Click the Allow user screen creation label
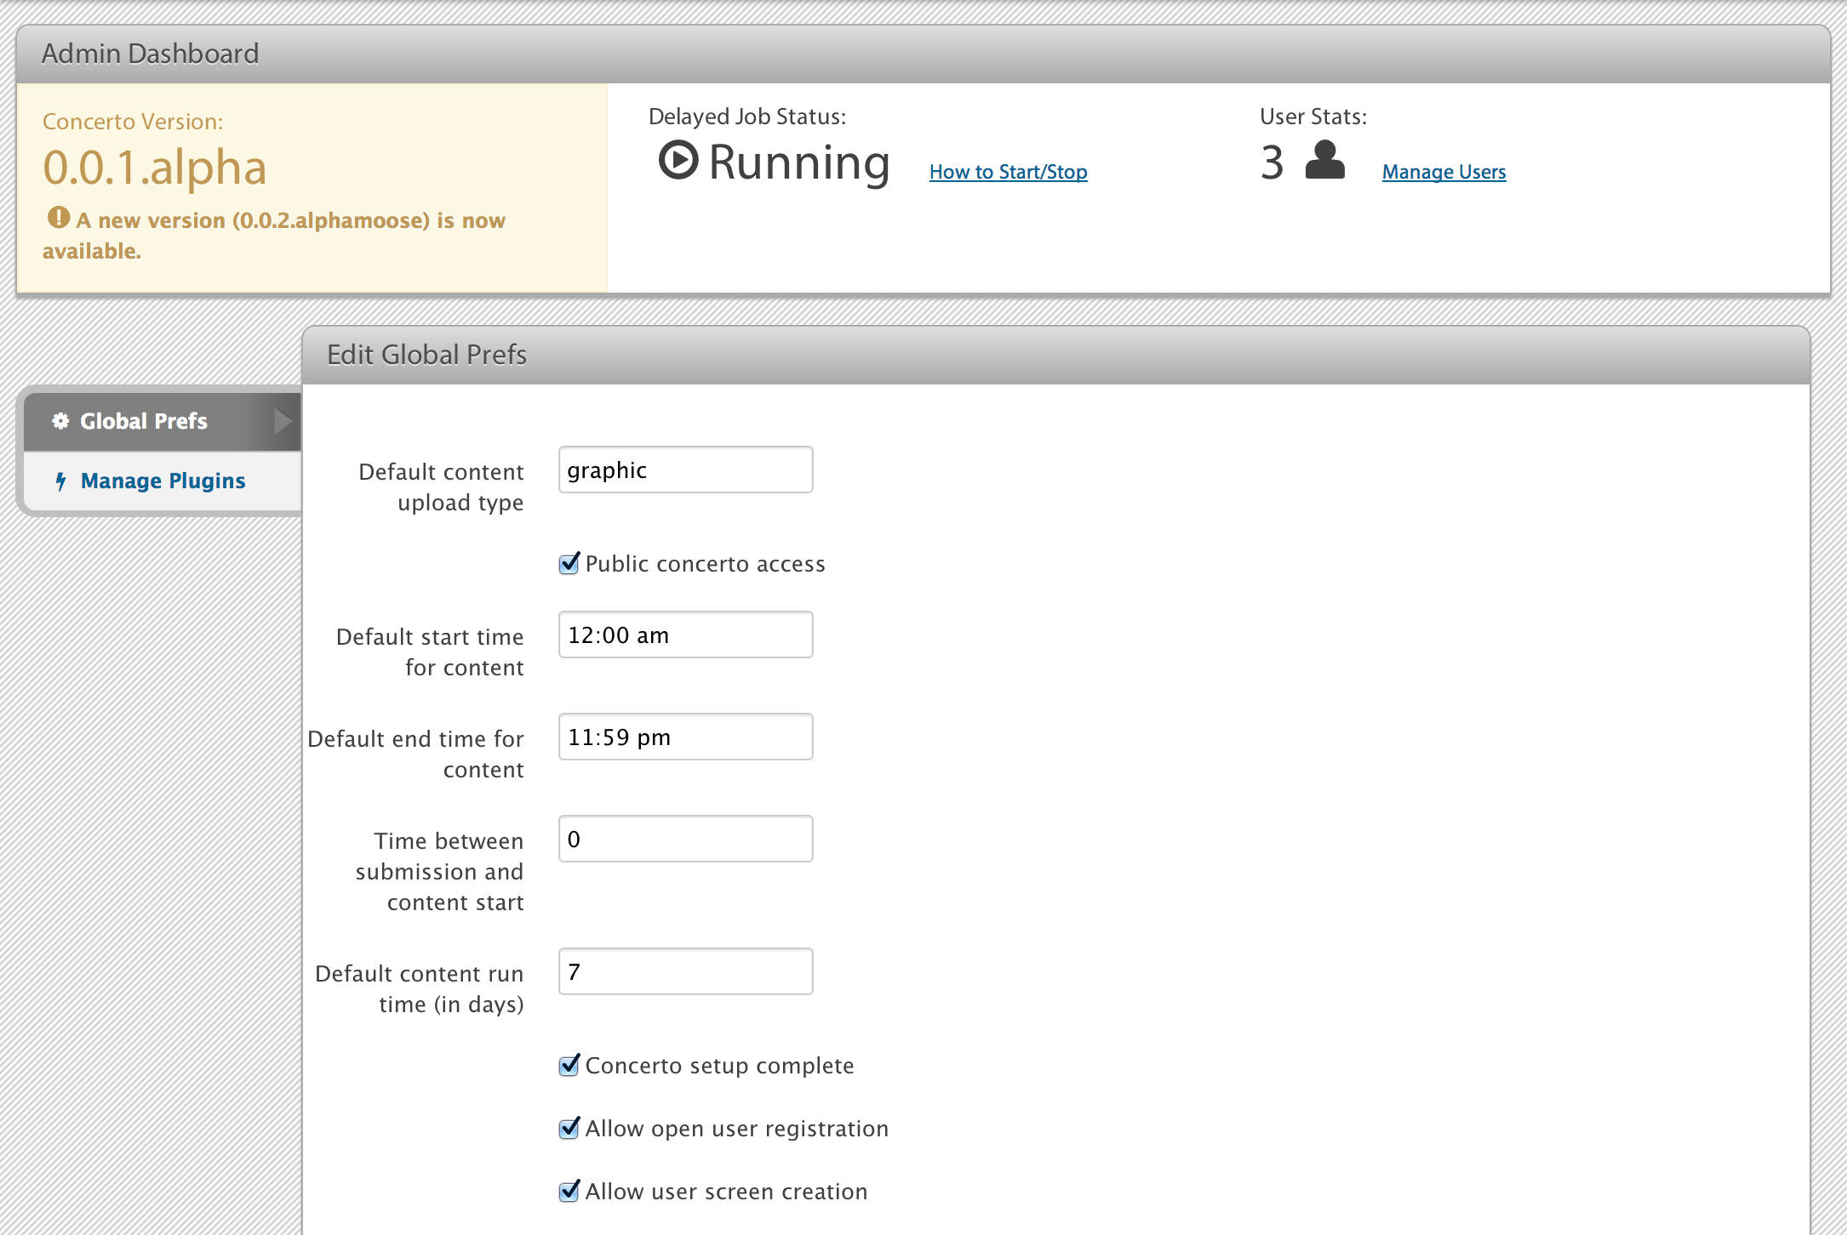Image resolution: width=1847 pixels, height=1235 pixels. [727, 1192]
